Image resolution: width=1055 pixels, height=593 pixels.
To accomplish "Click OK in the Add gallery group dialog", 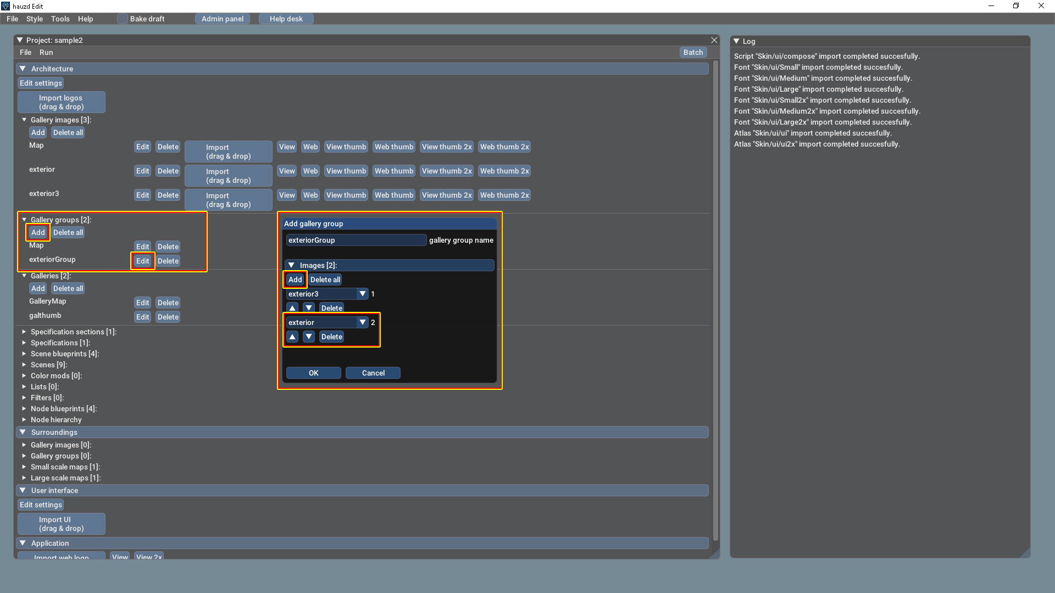I will click(313, 373).
